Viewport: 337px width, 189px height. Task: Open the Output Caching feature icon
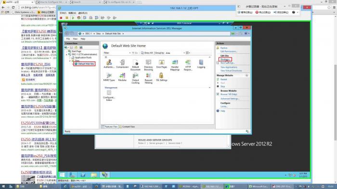pos(135,78)
